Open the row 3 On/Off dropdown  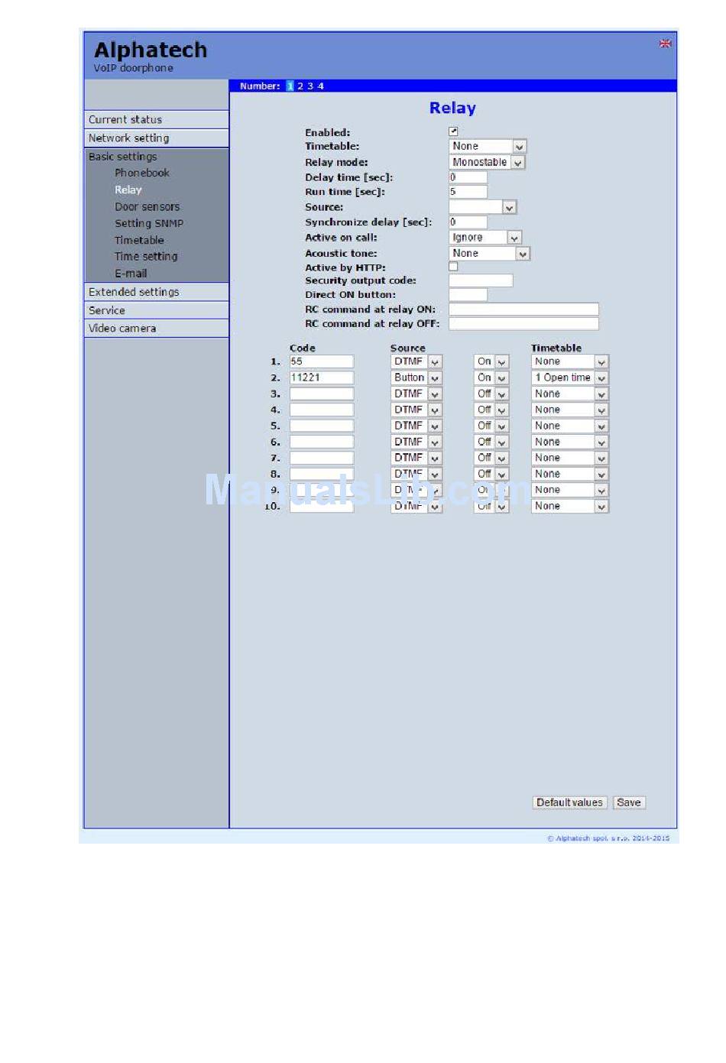[x=491, y=394]
